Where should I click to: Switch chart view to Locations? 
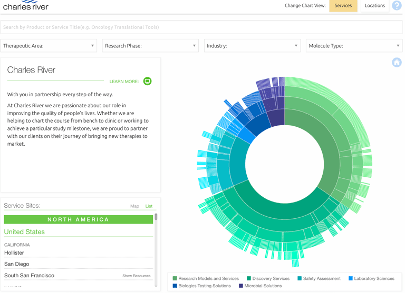click(375, 6)
